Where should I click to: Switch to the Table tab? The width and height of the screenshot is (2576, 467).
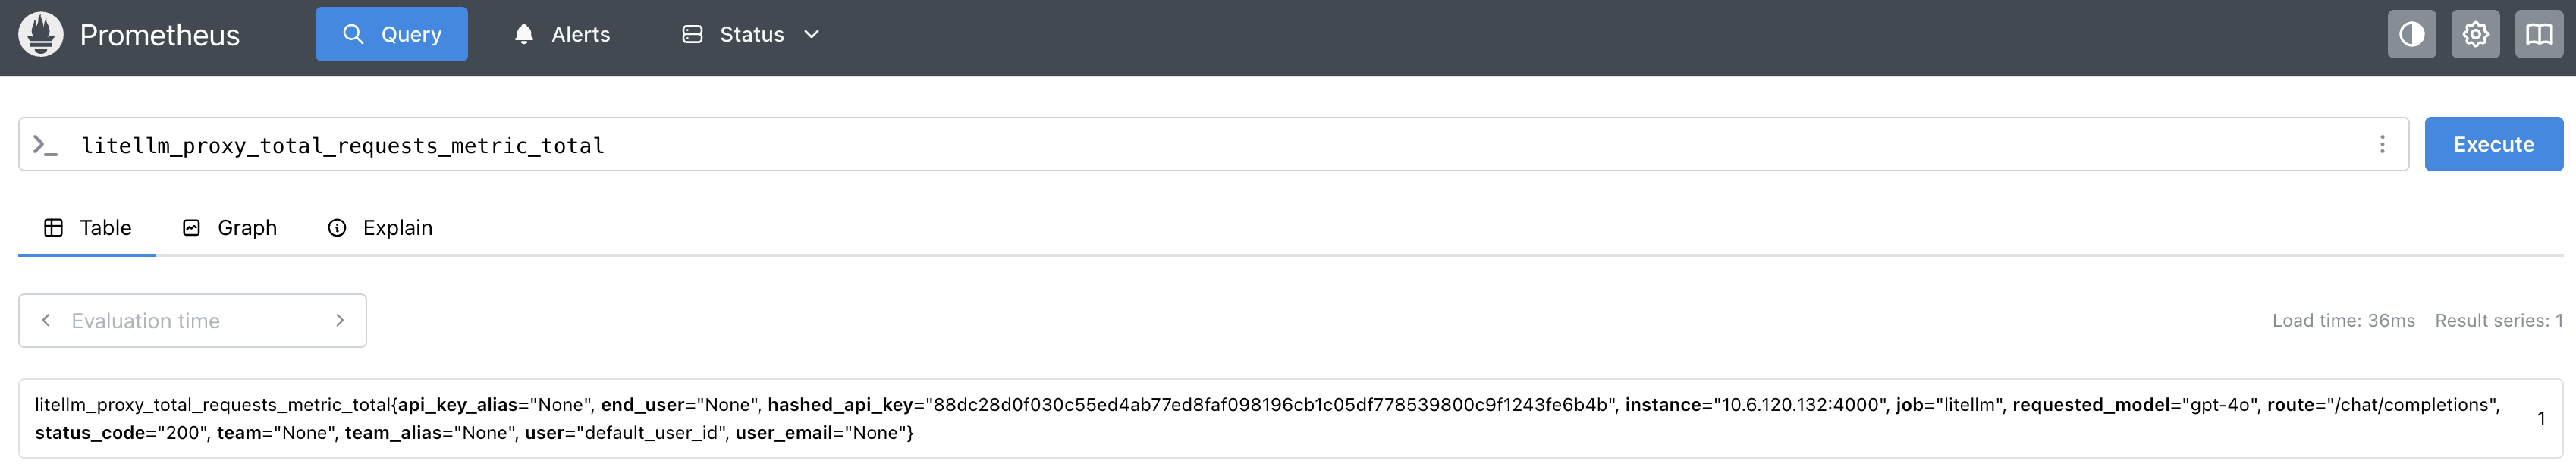[x=87, y=227]
